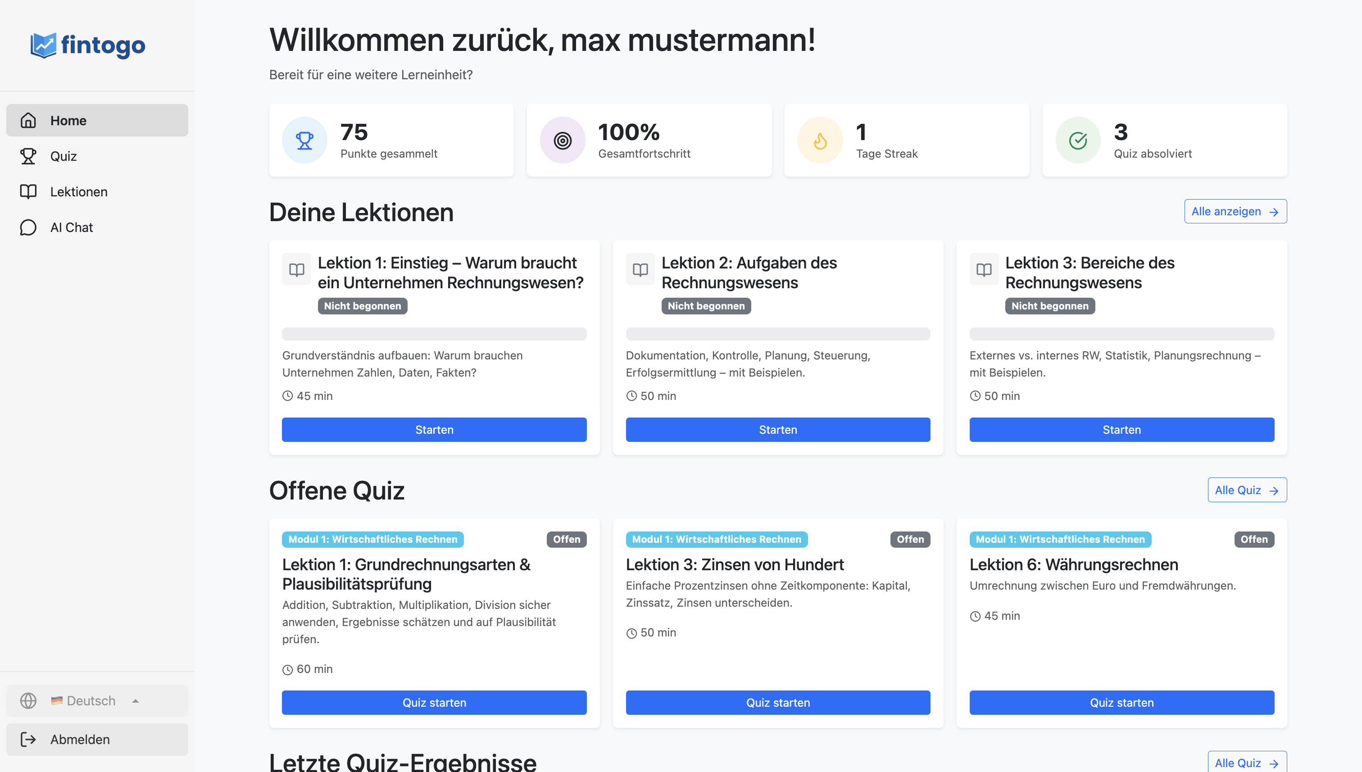Click the flame icon on Tage Streak card
This screenshot has width=1362, height=772.
(820, 140)
